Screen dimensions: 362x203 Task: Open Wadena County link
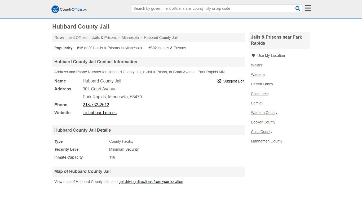264,113
